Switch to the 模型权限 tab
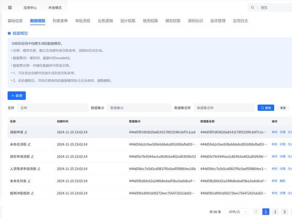Image resolution: width=292 pixels, height=219 pixels. 173,21
